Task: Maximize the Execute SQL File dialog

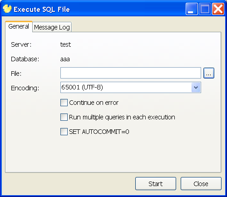Action: click(x=205, y=9)
